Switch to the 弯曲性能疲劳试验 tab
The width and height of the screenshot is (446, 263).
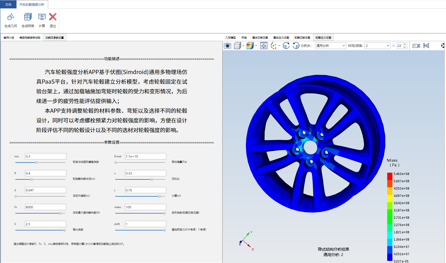(30, 37)
